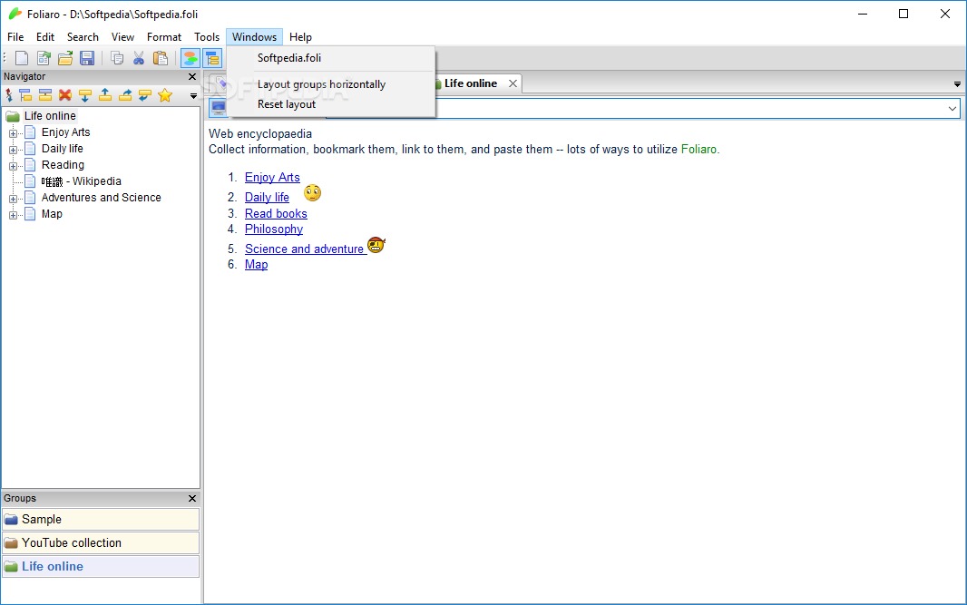The width and height of the screenshot is (967, 605).
Task: Open the tab list dropdown arrow
Action: click(x=957, y=84)
